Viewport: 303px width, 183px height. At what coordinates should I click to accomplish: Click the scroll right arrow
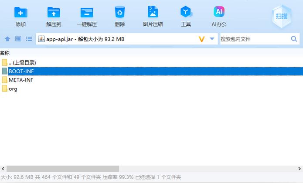pyautogui.click(x=300, y=169)
